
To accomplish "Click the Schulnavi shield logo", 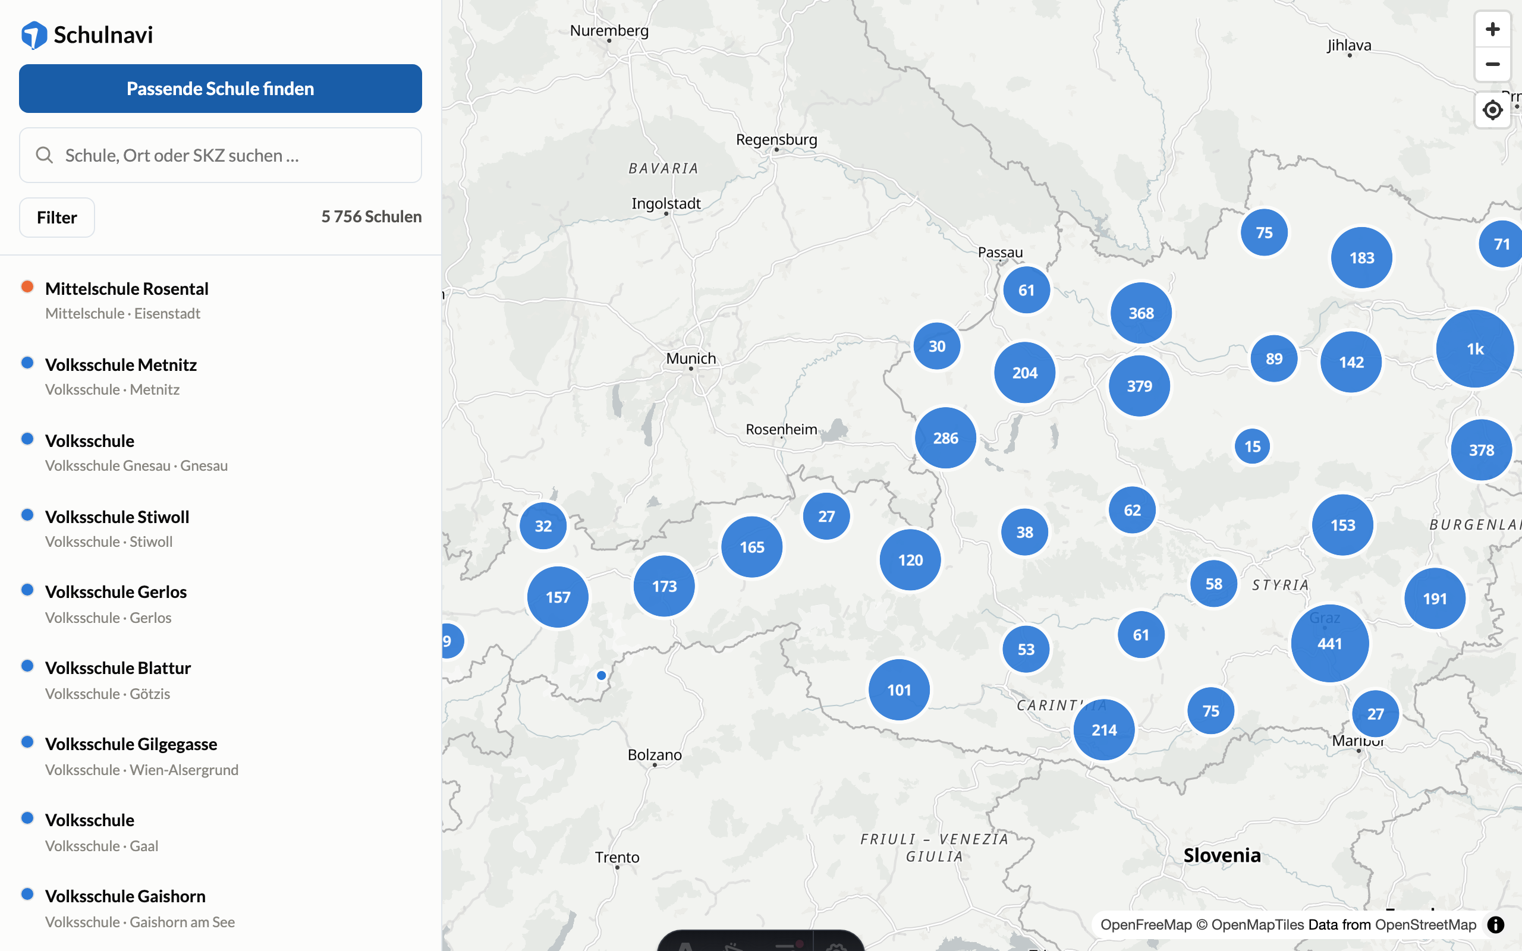I will click(x=33, y=34).
